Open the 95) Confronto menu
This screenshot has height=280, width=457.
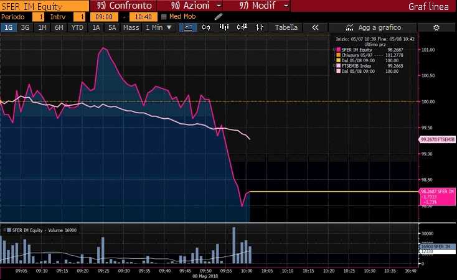pyautogui.click(x=123, y=6)
